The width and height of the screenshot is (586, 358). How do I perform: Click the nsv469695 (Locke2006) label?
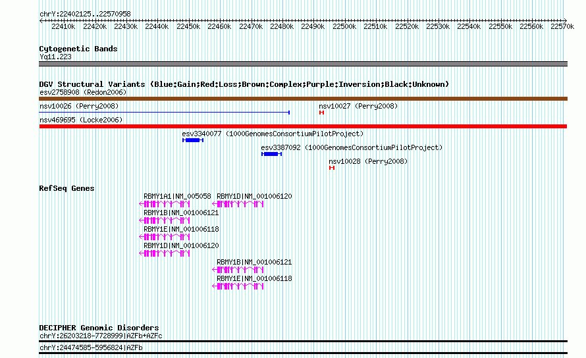coord(81,120)
